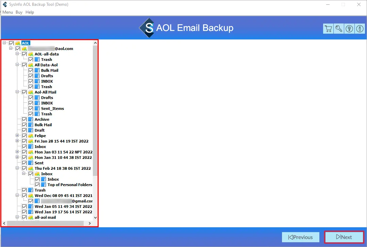
Task: Click the Bulk Mail icon under All Data-Aol
Action: coord(37,70)
